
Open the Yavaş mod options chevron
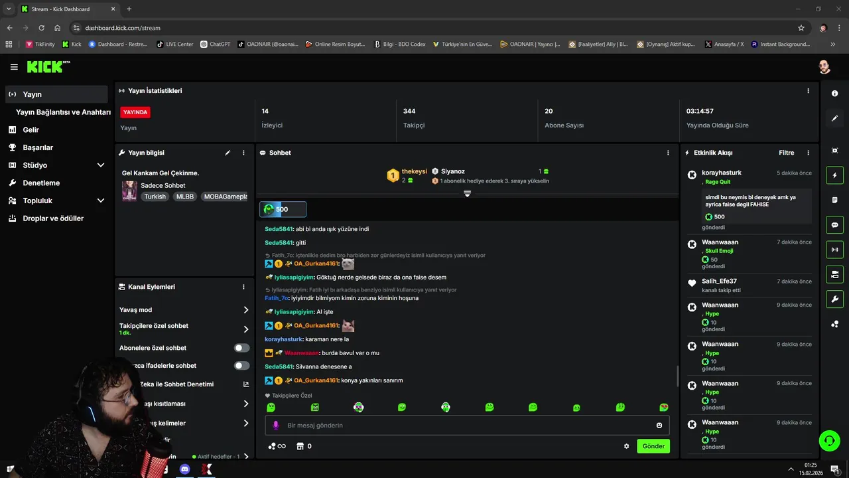(246, 310)
